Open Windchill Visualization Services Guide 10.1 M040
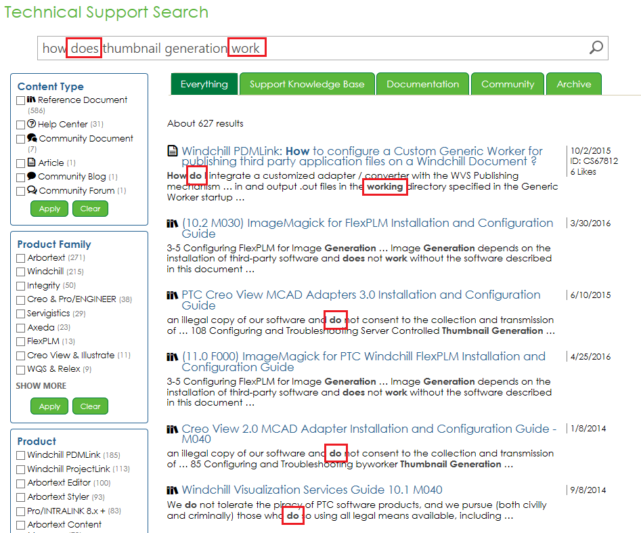The width and height of the screenshot is (641, 533). (x=312, y=490)
